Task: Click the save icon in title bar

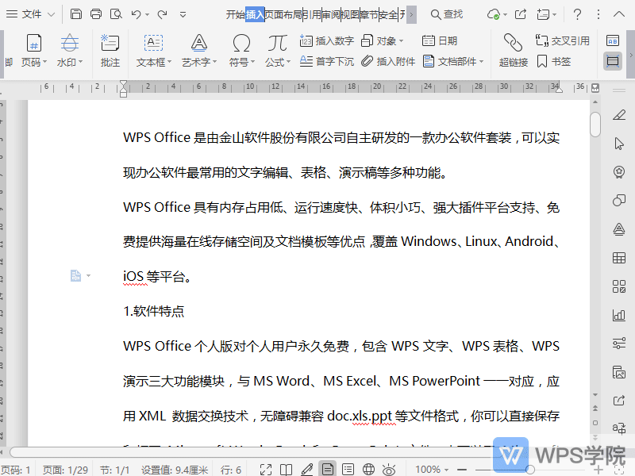Action: tap(76, 14)
